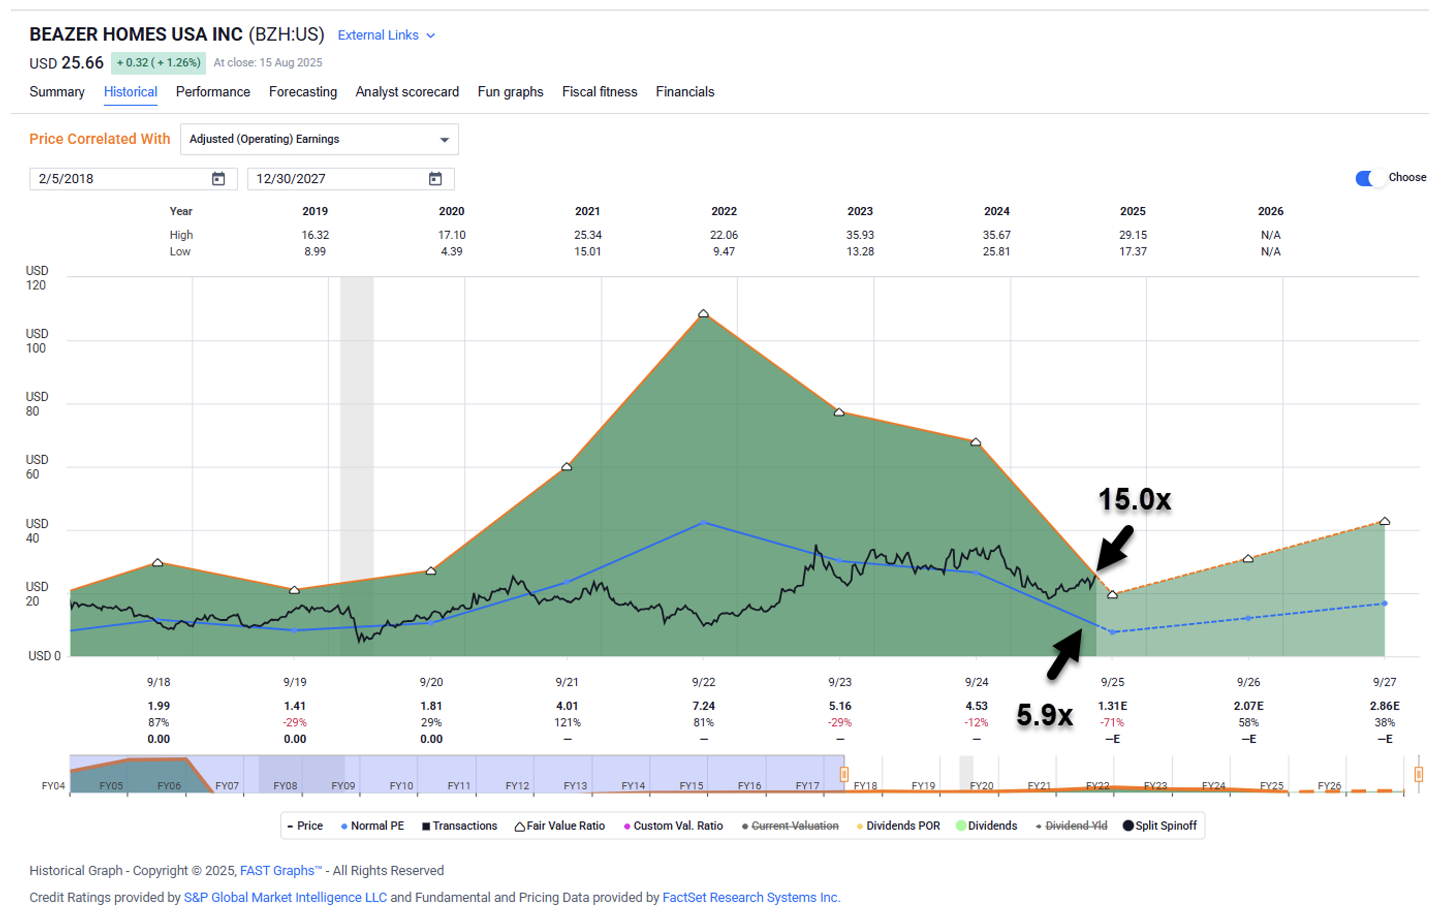Grab the left range handle near FY18
Viewport: 1455px width, 922px height.
pos(844,774)
